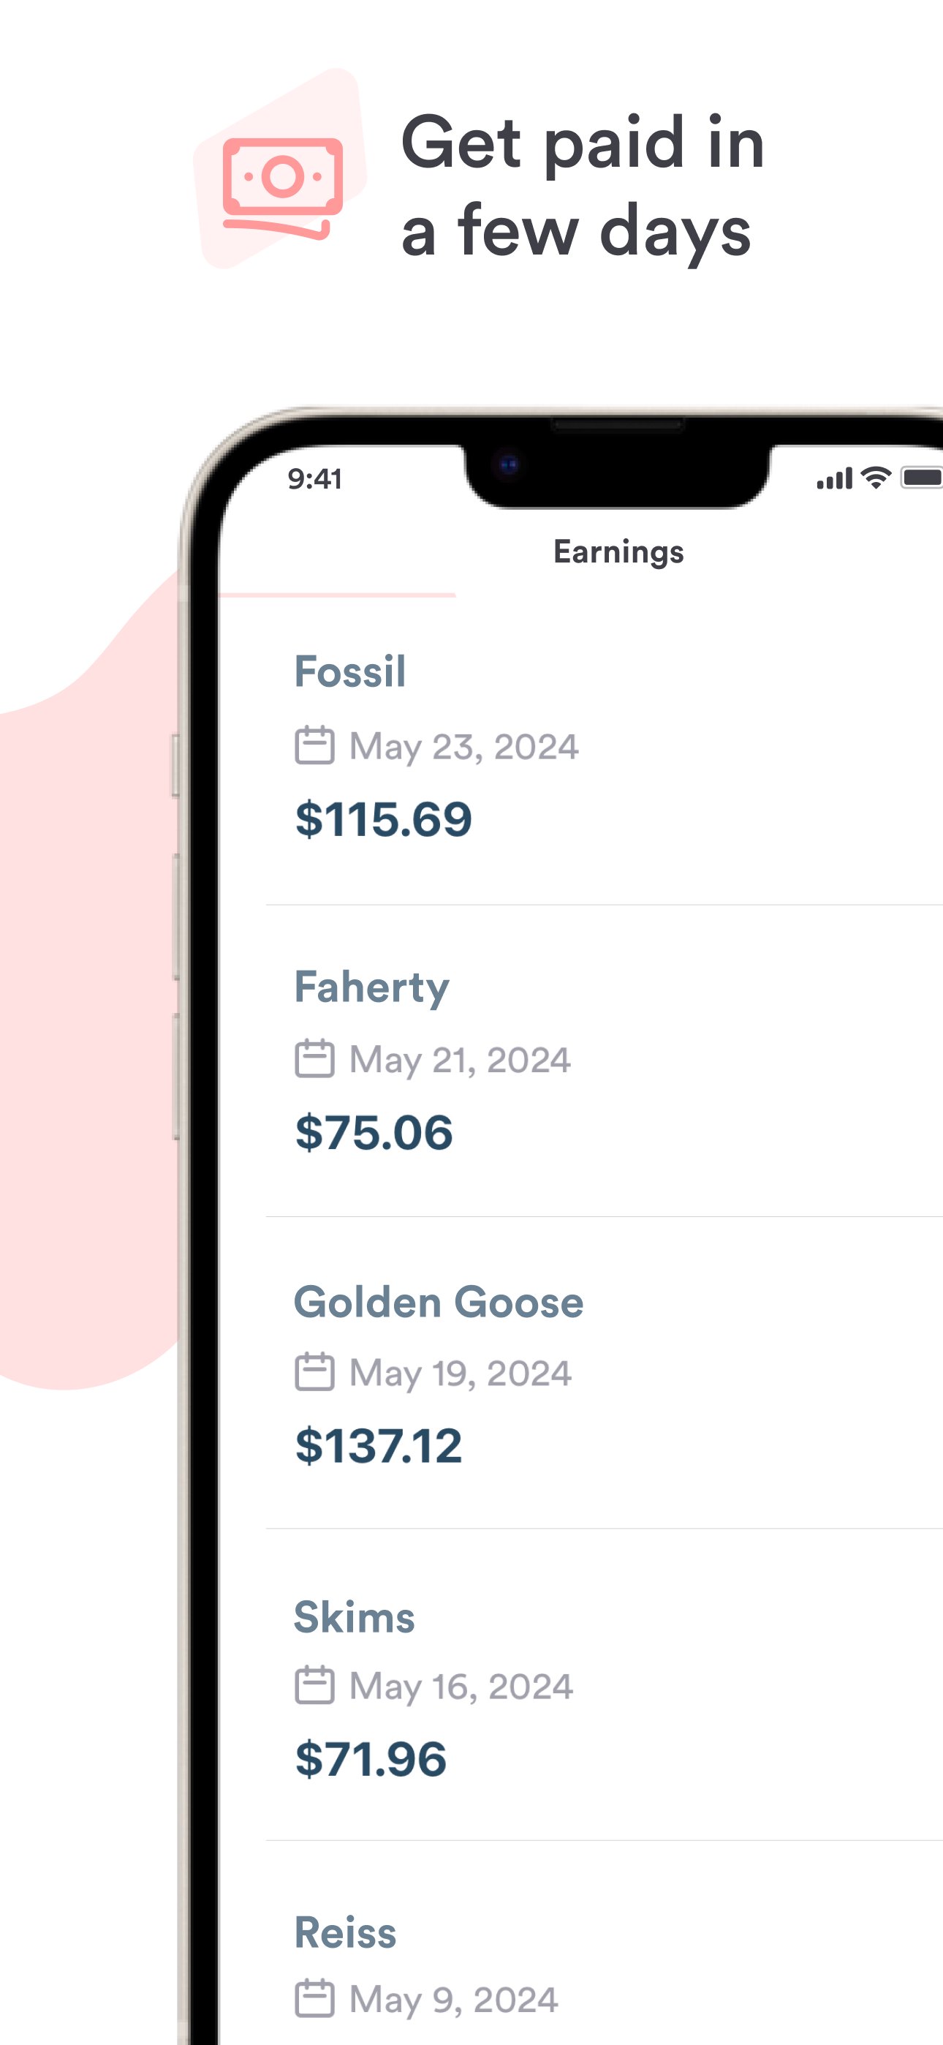Click the calendar icon beside May 16, 2024

point(314,1685)
